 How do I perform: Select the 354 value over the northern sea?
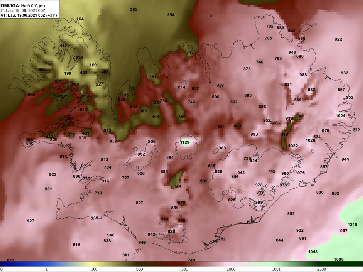(x=171, y=15)
